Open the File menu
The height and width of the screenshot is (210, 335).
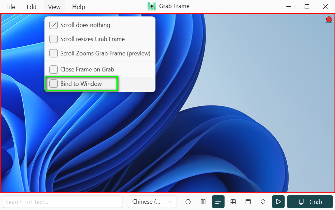pos(11,7)
